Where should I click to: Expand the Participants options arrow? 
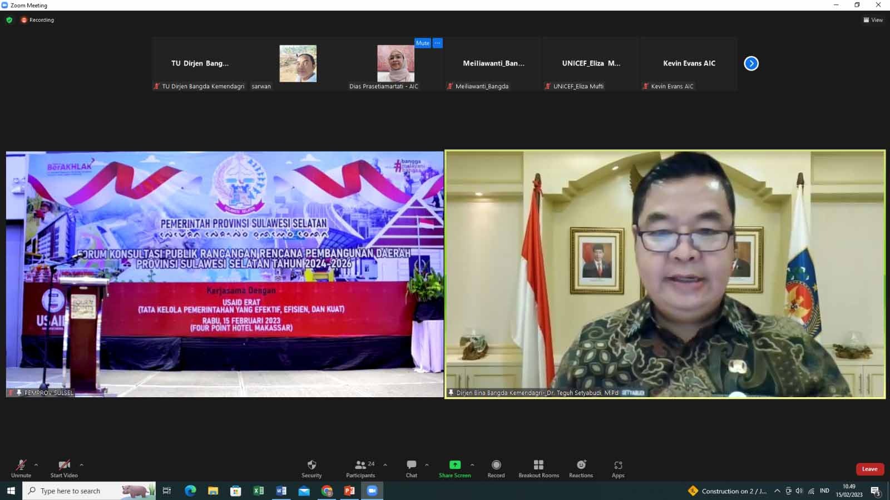(x=385, y=465)
